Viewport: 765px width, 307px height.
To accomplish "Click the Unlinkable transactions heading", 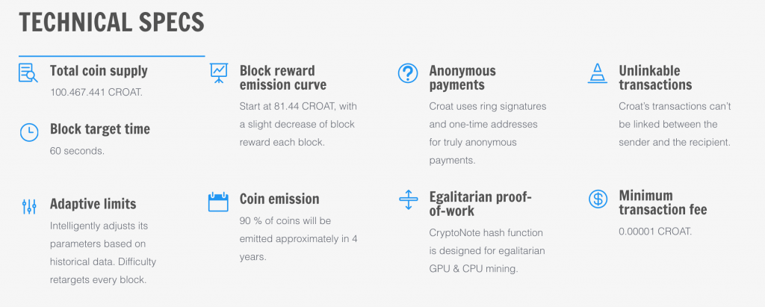I will click(655, 78).
